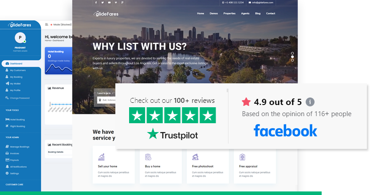Image resolution: width=370 pixels, height=195 pixels.
Task: Click the 'Free photoshoot' card title
Action: click(x=202, y=166)
